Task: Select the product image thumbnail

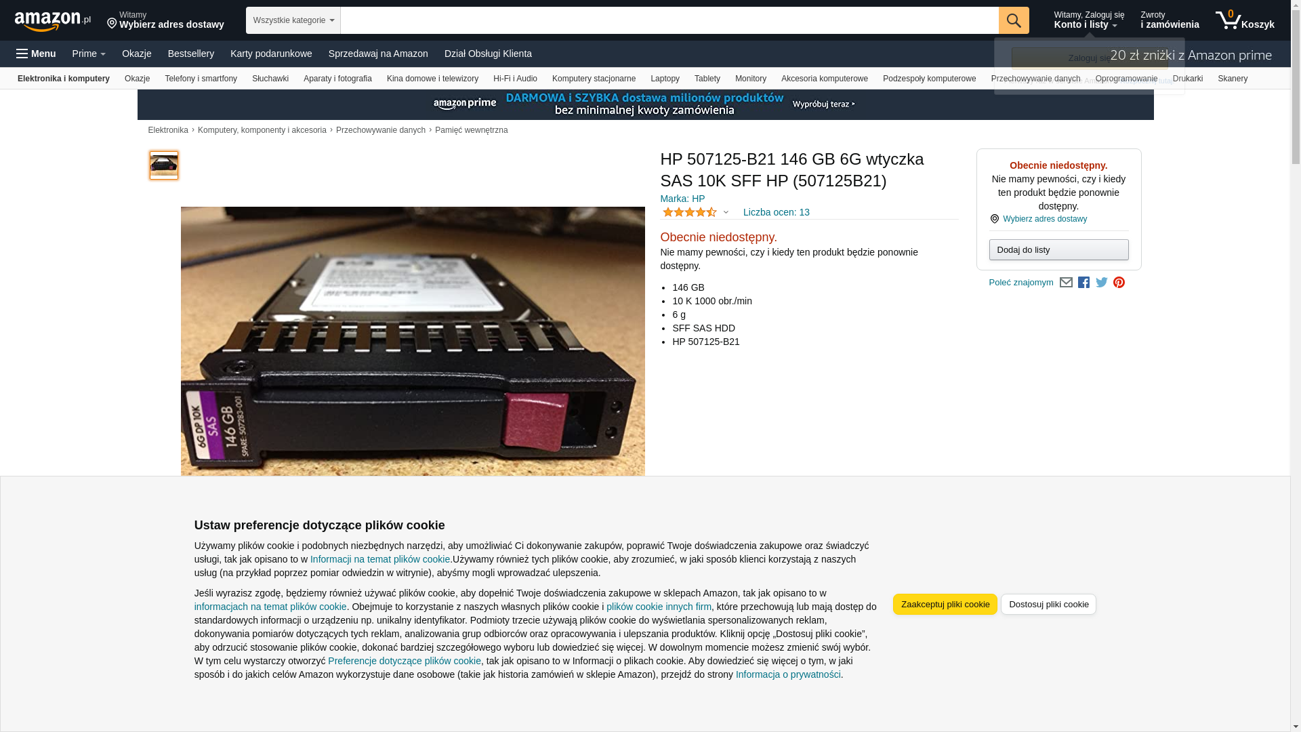Action: click(x=164, y=165)
